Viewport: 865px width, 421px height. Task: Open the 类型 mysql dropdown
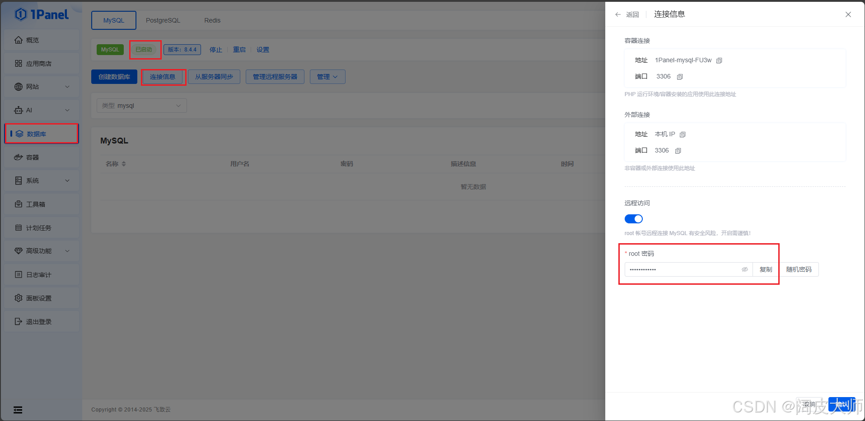click(x=141, y=106)
